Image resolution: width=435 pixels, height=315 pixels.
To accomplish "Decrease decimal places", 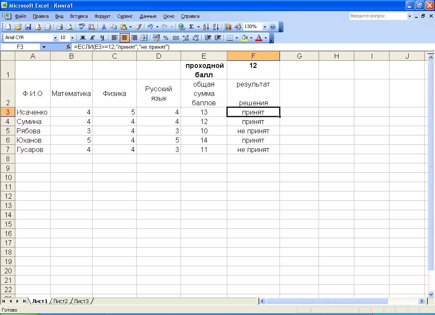I will [x=195, y=38].
